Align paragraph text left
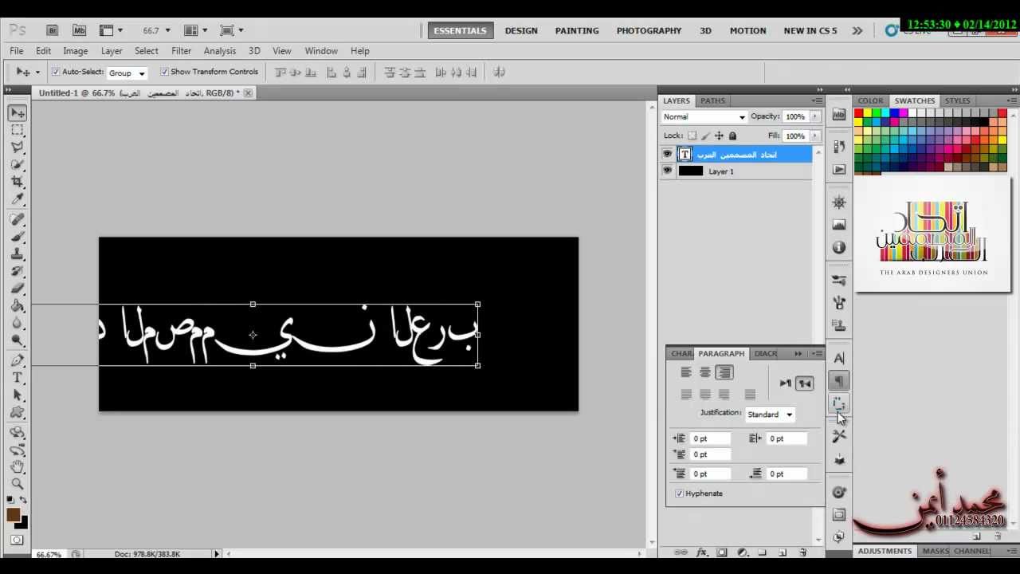1020x574 pixels. click(686, 372)
